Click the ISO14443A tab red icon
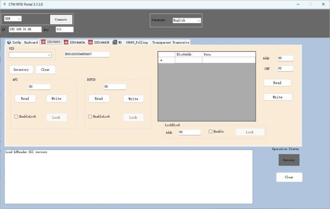The image size is (330, 209). point(66,42)
